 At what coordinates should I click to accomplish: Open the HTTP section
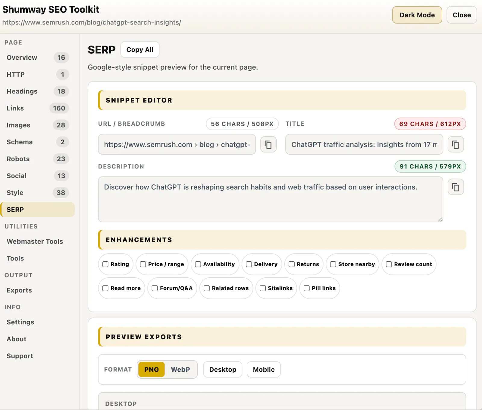[x=38, y=74]
